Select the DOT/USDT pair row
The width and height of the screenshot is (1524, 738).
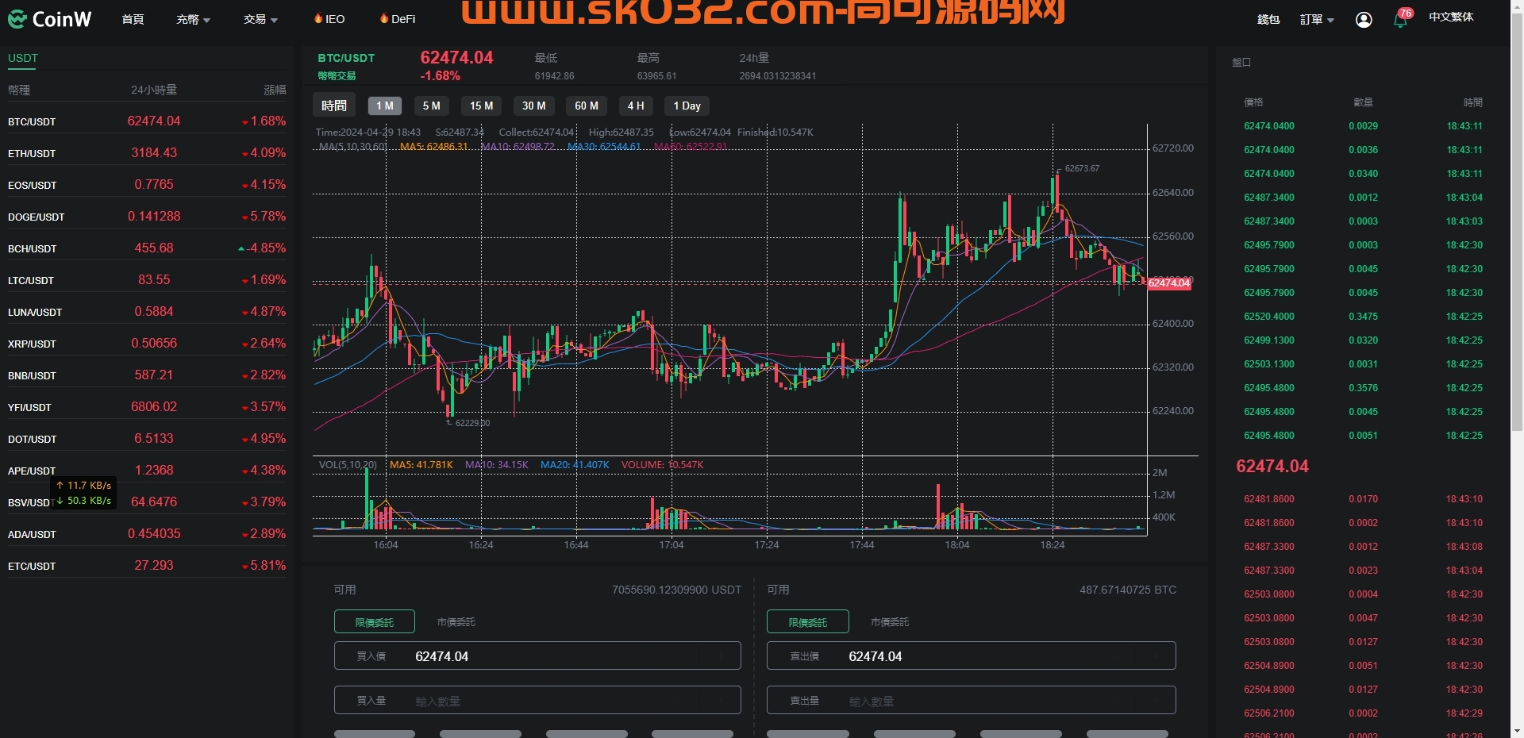(147, 439)
